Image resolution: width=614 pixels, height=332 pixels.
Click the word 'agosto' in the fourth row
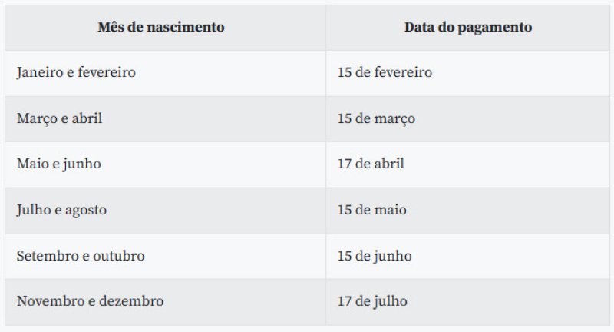point(86,210)
